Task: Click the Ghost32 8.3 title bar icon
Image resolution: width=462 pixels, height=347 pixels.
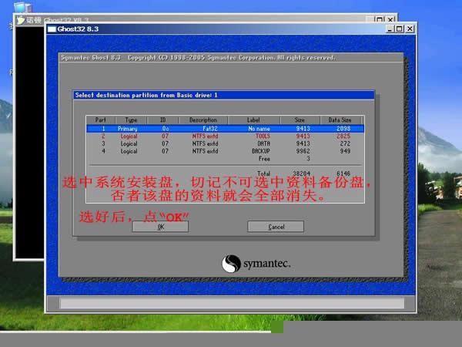Action: pyautogui.click(x=52, y=29)
